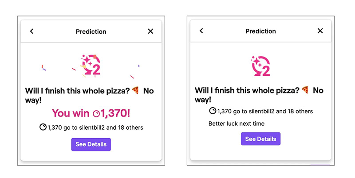Open See Details in the winning panel
355x178 pixels.
(x=91, y=144)
